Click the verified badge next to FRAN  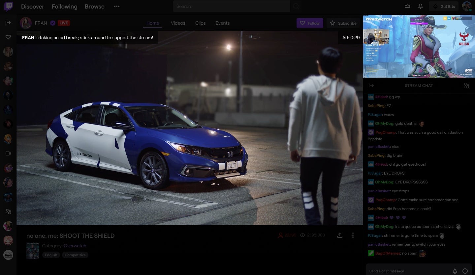click(53, 23)
